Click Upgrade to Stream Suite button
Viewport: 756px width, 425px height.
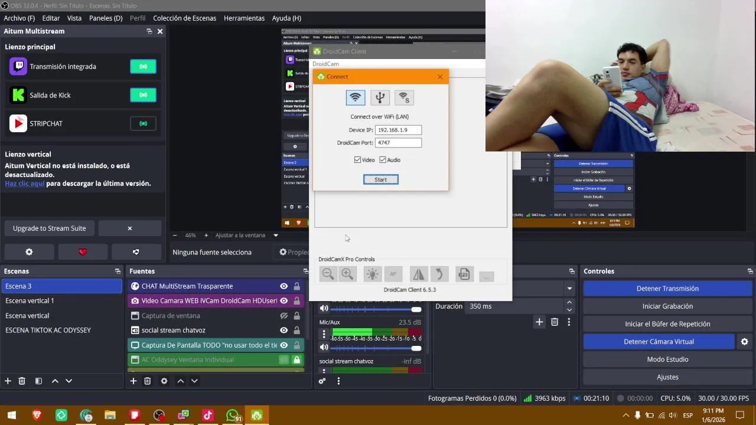point(50,228)
